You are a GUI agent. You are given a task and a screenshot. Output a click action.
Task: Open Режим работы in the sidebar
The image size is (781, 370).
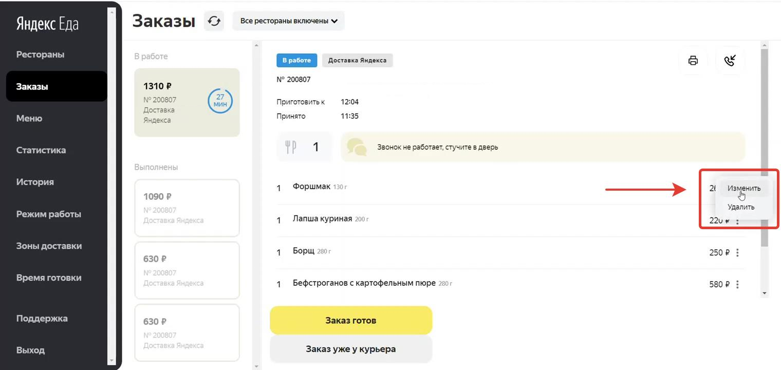pyautogui.click(x=49, y=214)
